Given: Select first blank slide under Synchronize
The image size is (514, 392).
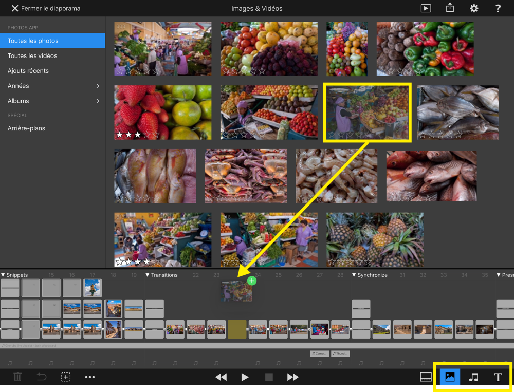Looking at the screenshot, I should point(361,308).
